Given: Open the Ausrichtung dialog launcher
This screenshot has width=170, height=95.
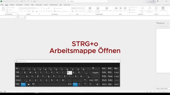Looking at the screenshot, I should pos(70,14).
